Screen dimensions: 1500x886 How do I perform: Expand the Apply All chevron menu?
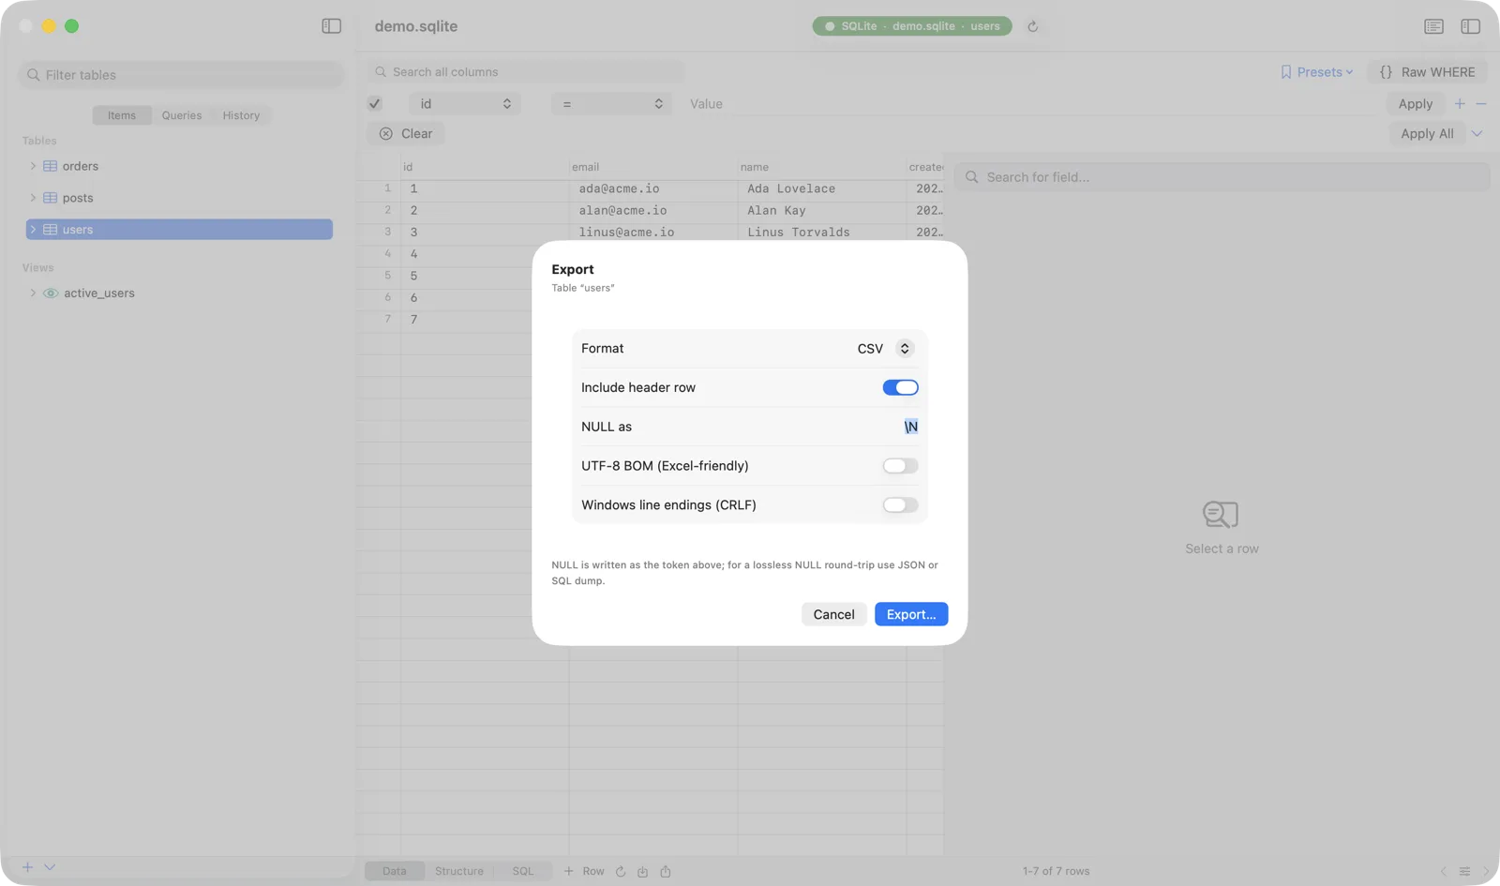click(x=1477, y=134)
